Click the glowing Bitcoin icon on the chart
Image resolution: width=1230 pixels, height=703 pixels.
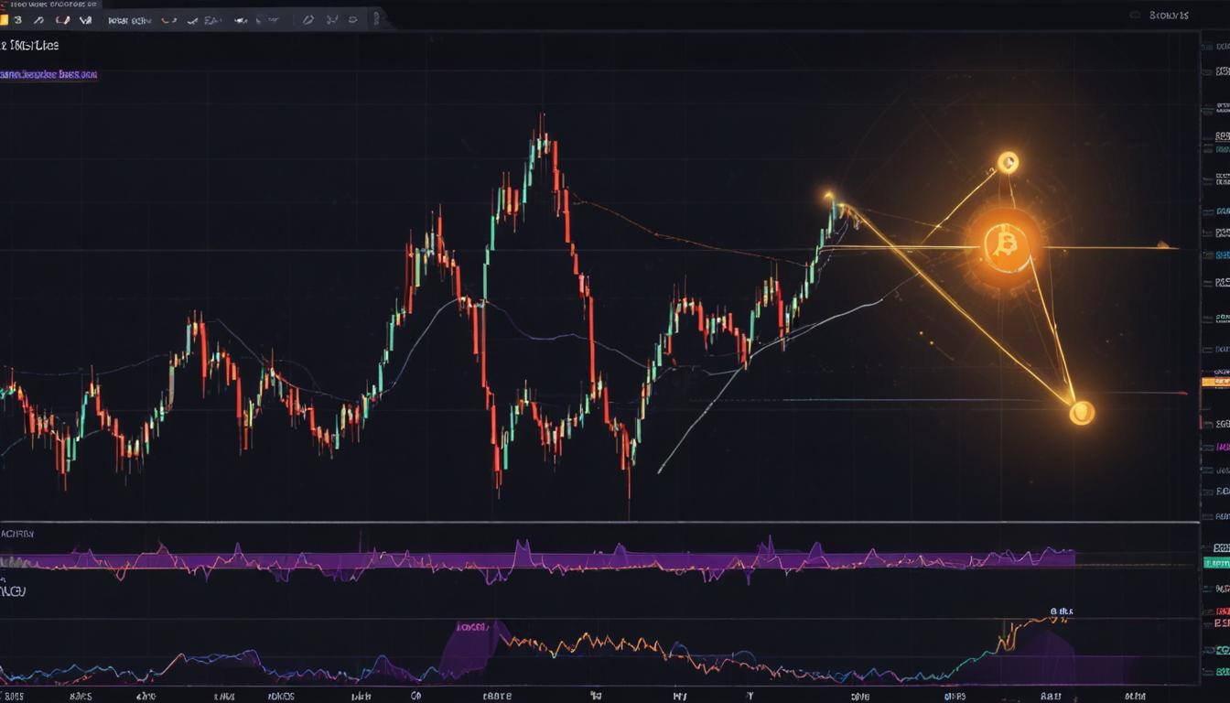1004,243
